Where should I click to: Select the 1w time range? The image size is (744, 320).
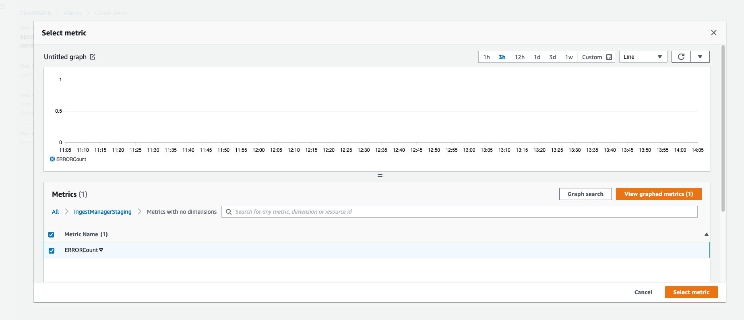pyautogui.click(x=569, y=57)
